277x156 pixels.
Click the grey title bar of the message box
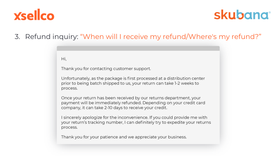click(138, 48)
